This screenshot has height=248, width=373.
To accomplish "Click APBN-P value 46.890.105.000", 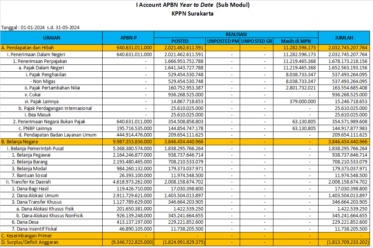I will (136, 229).
